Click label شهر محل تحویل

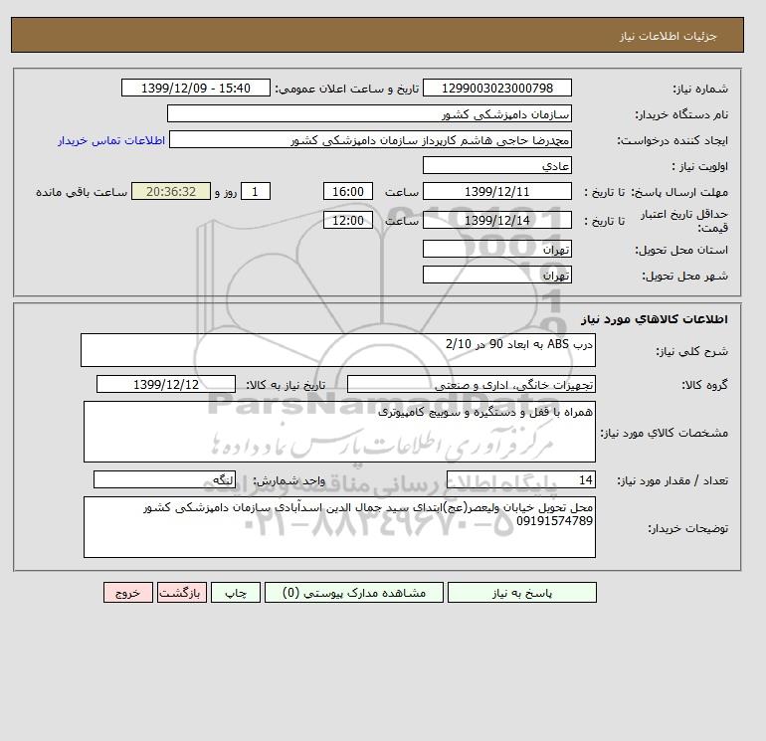(684, 276)
